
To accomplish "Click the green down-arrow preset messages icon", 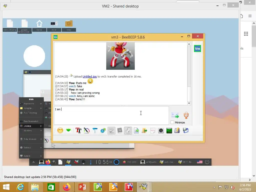I will pyautogui.click(x=68, y=130).
